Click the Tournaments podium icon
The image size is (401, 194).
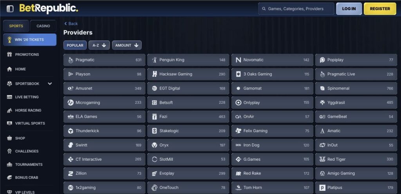coord(9,164)
